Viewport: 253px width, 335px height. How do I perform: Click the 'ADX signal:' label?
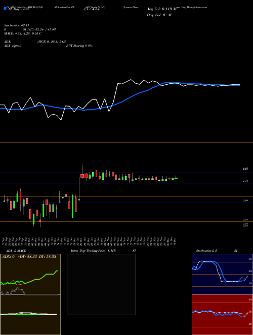coord(13,46)
